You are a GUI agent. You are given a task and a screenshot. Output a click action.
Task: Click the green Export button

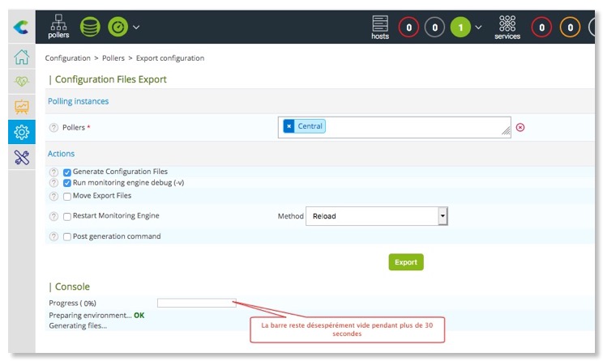(406, 262)
